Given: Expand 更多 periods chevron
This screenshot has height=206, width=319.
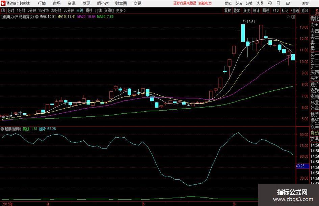Looking at the screenshot, I should pyautogui.click(x=125, y=10).
